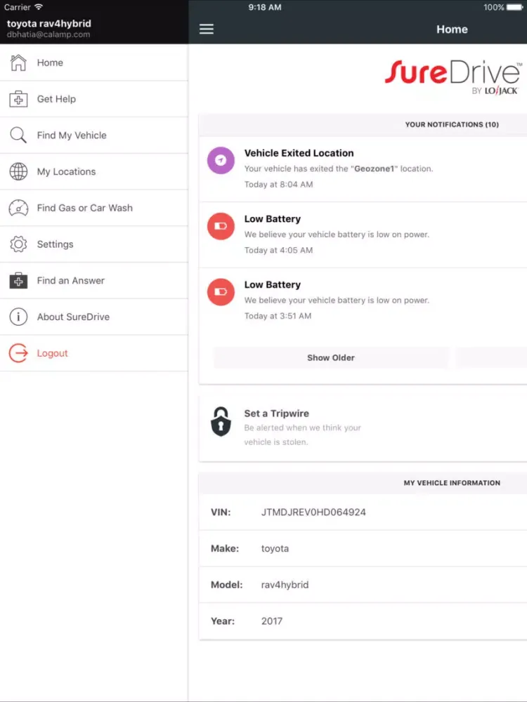This screenshot has height=702, width=527.
Task: Open About SureDrive menu item
Action: click(94, 317)
